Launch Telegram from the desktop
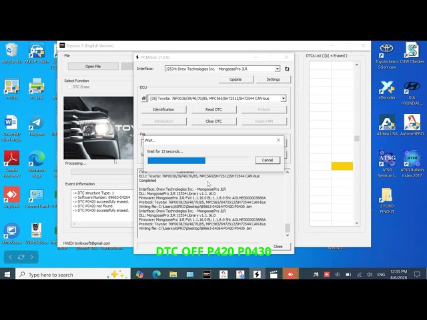This screenshot has height=320, width=427. point(37,126)
